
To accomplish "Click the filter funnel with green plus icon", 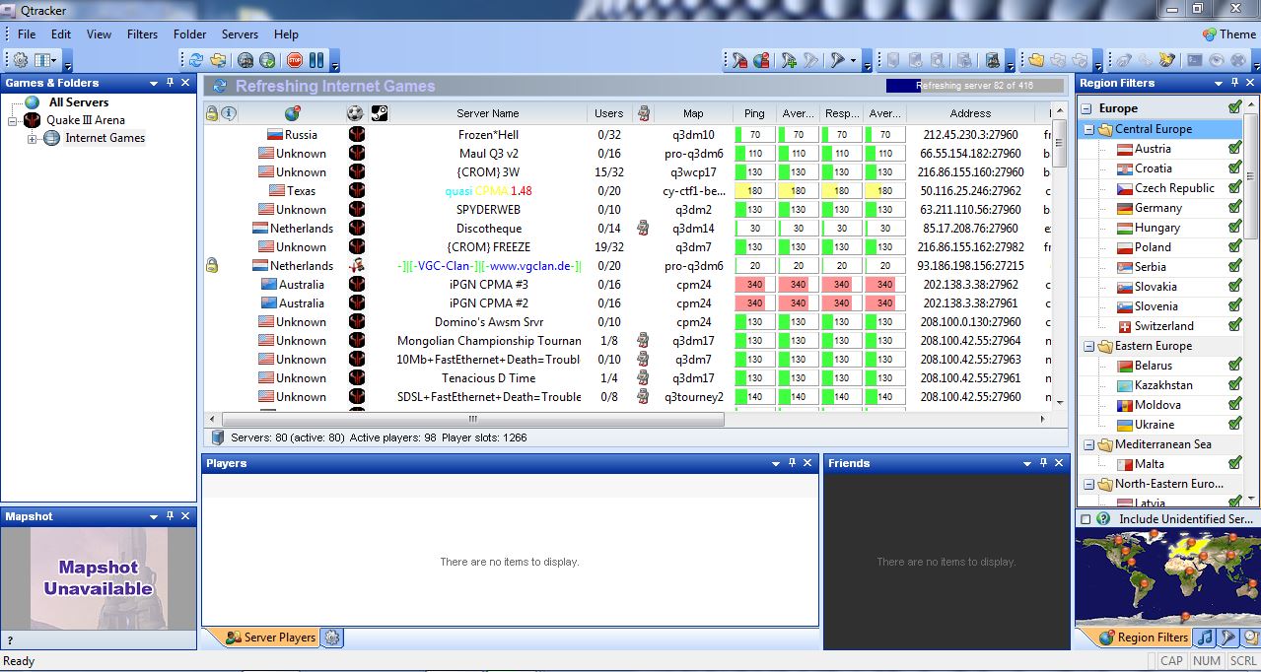I will (x=789, y=60).
